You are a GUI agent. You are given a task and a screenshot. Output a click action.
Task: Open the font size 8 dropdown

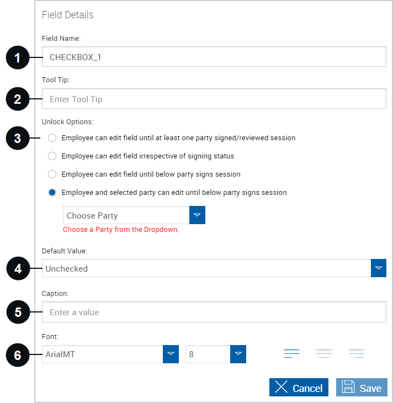238,354
